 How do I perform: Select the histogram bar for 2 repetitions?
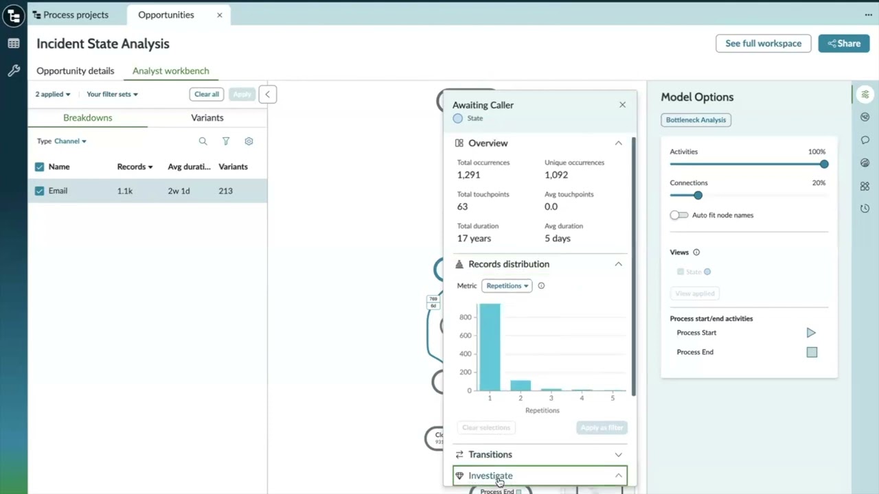[x=521, y=386]
